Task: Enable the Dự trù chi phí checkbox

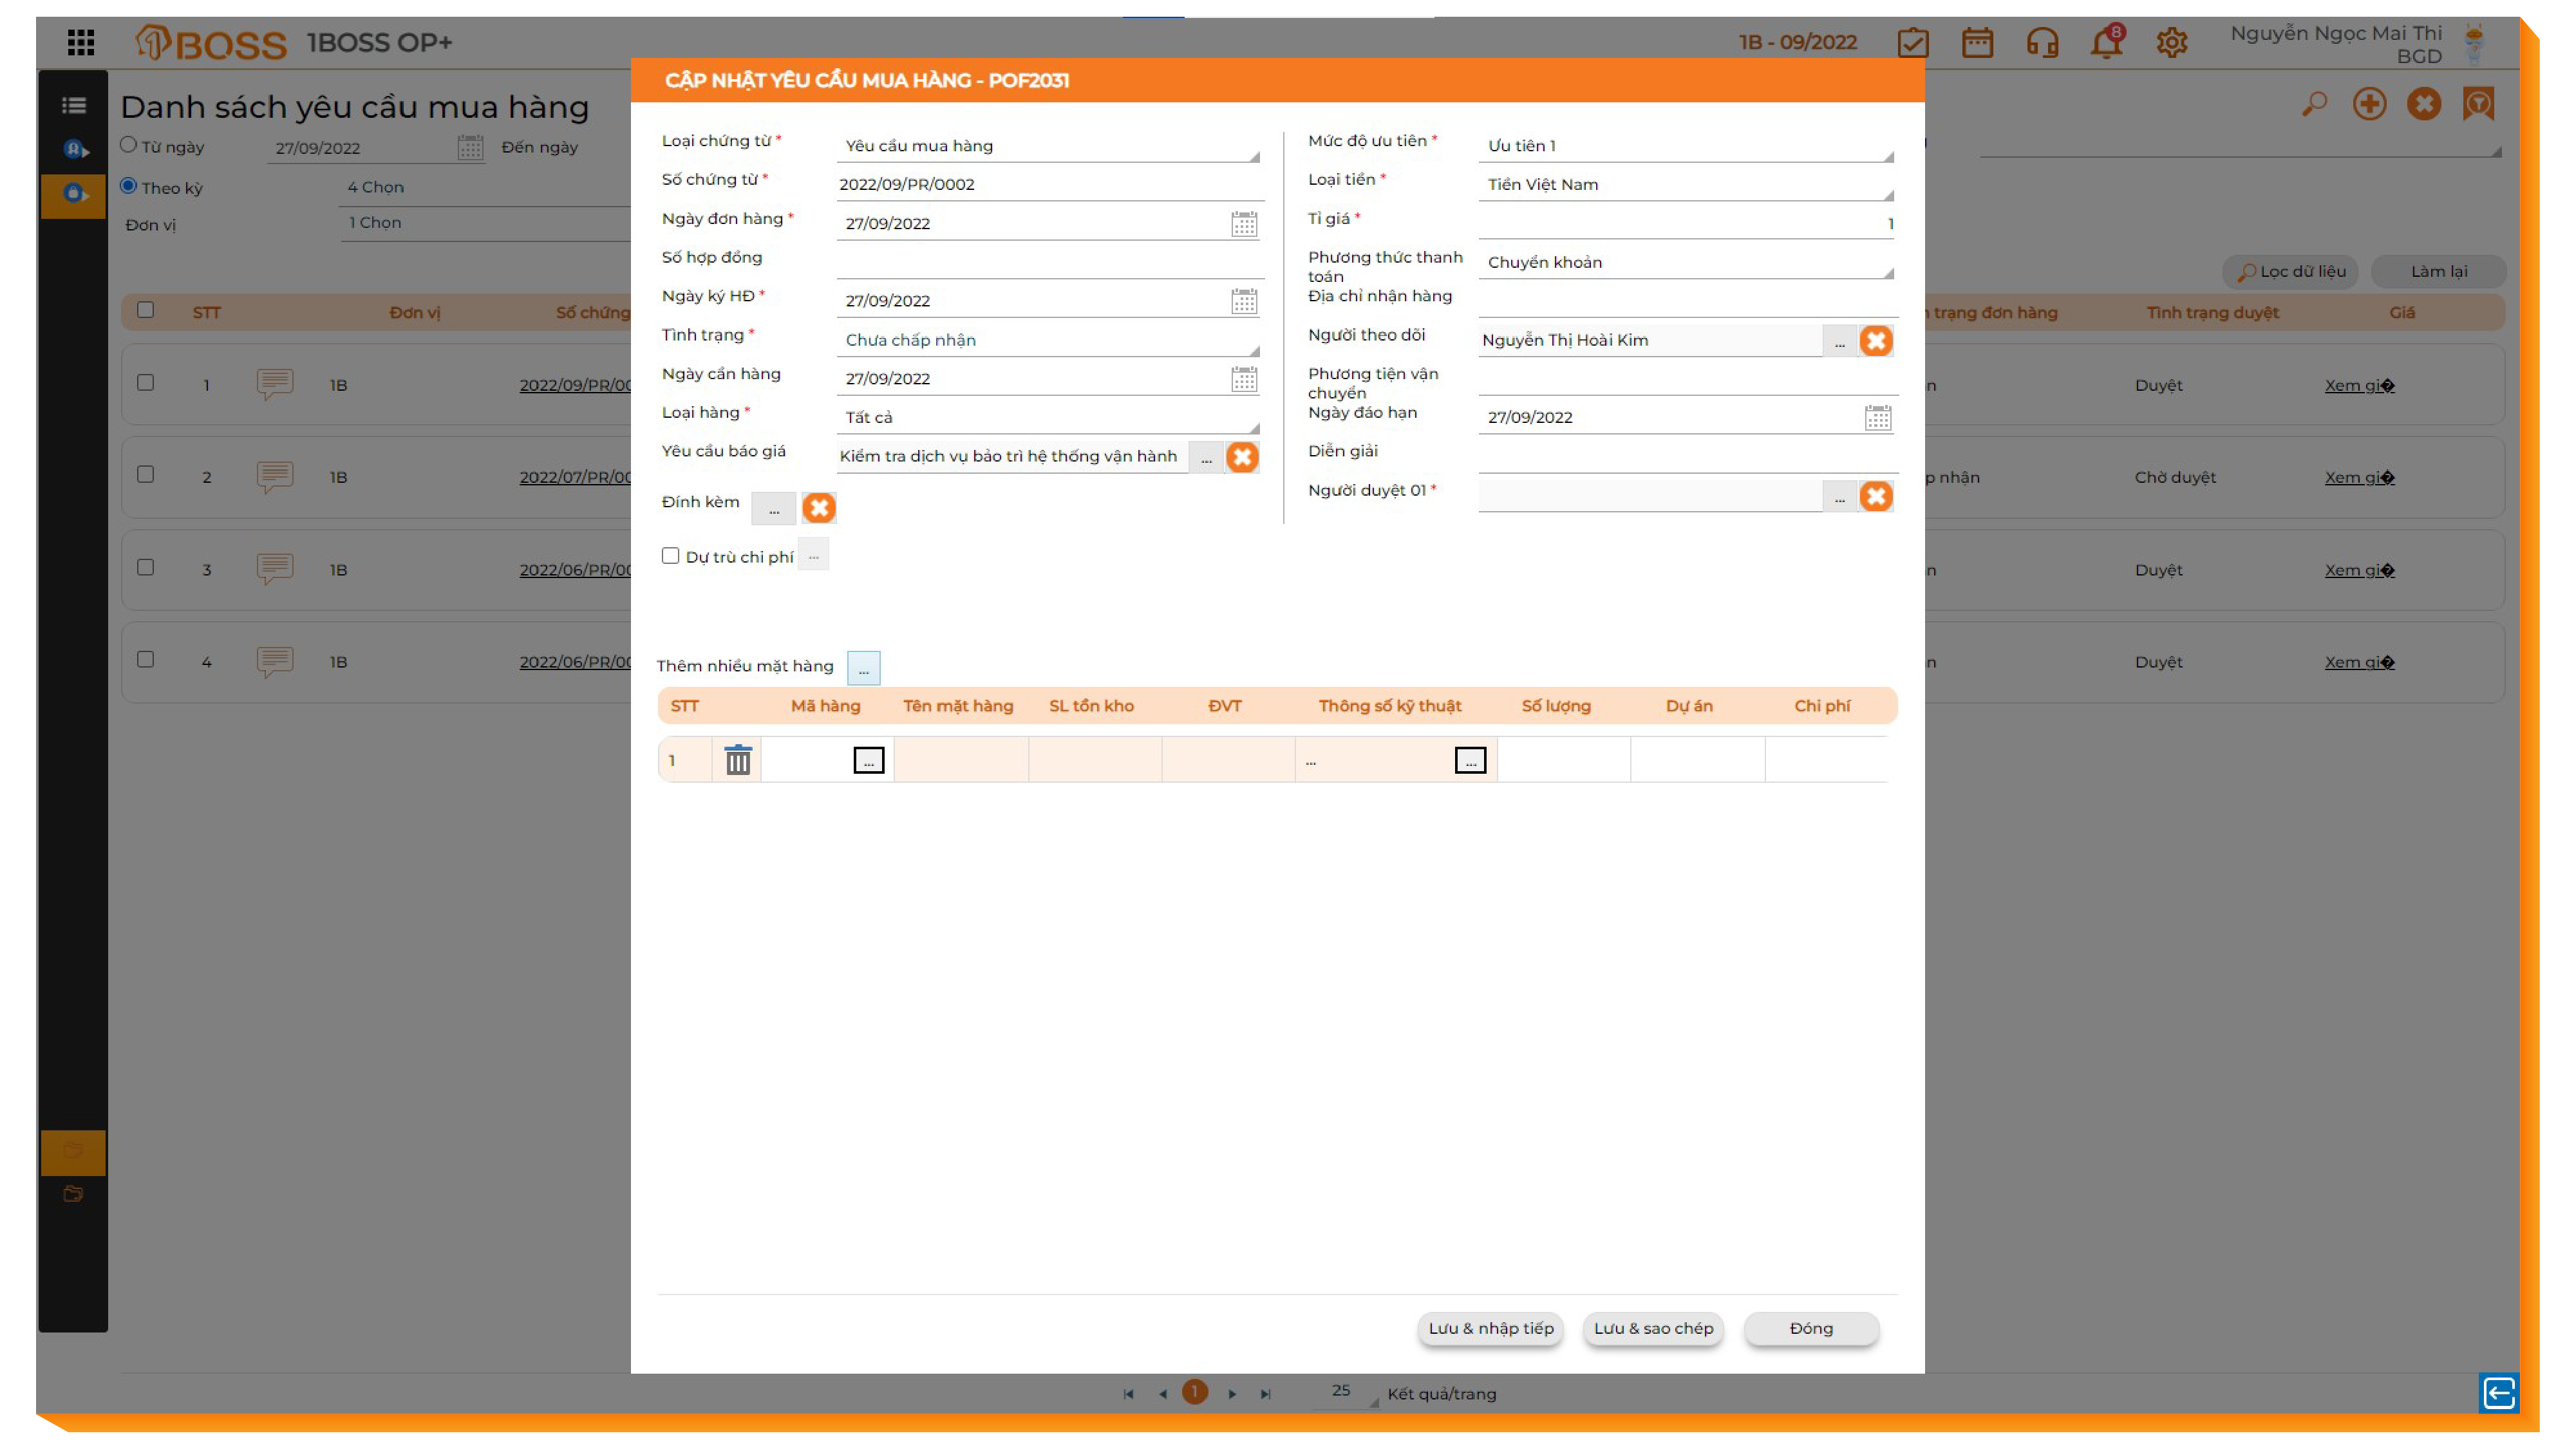Action: coord(670,556)
